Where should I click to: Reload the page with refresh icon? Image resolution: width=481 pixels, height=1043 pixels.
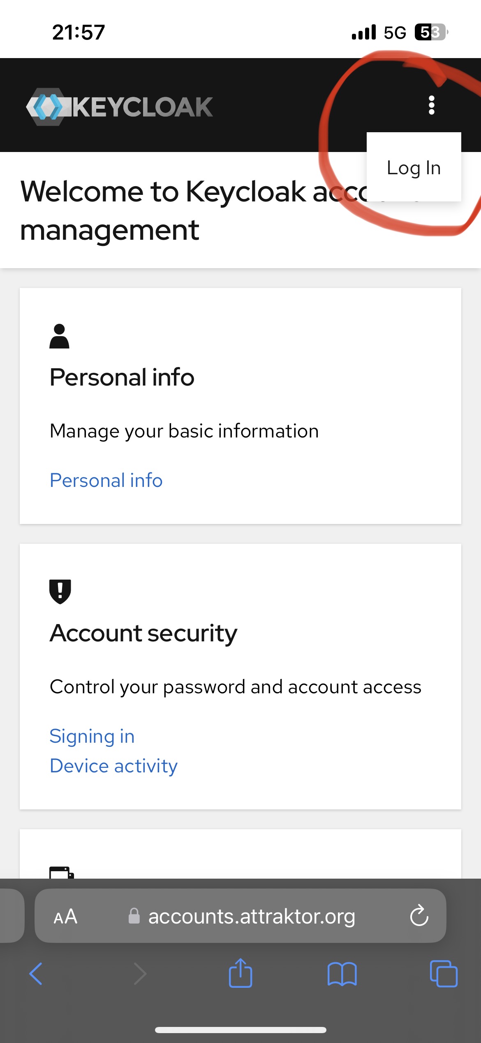point(419,916)
